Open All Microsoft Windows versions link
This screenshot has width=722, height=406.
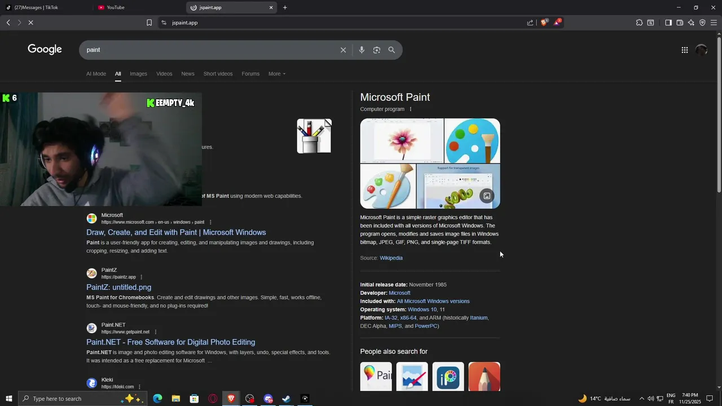pos(433,301)
